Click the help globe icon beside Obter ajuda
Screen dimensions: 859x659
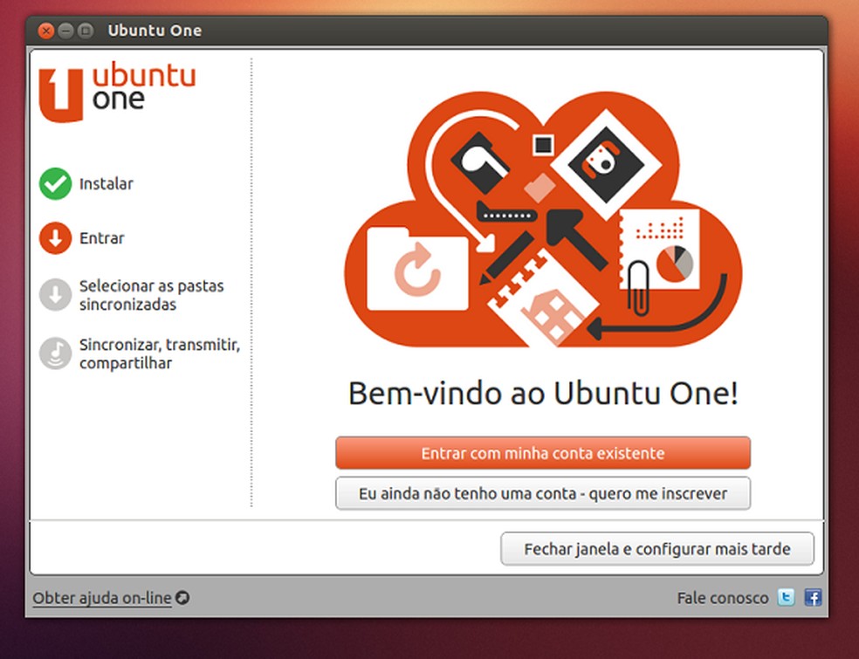pyautogui.click(x=182, y=598)
